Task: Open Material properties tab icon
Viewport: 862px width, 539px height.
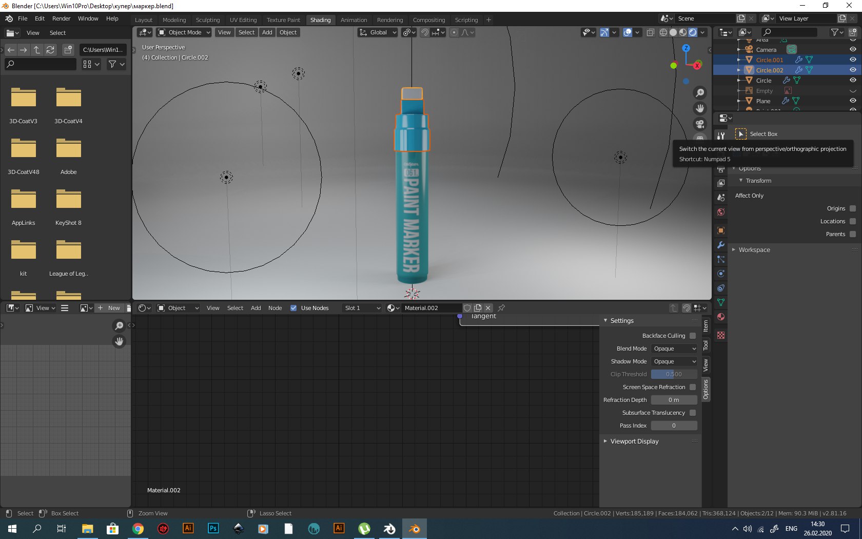Action: 721,317
